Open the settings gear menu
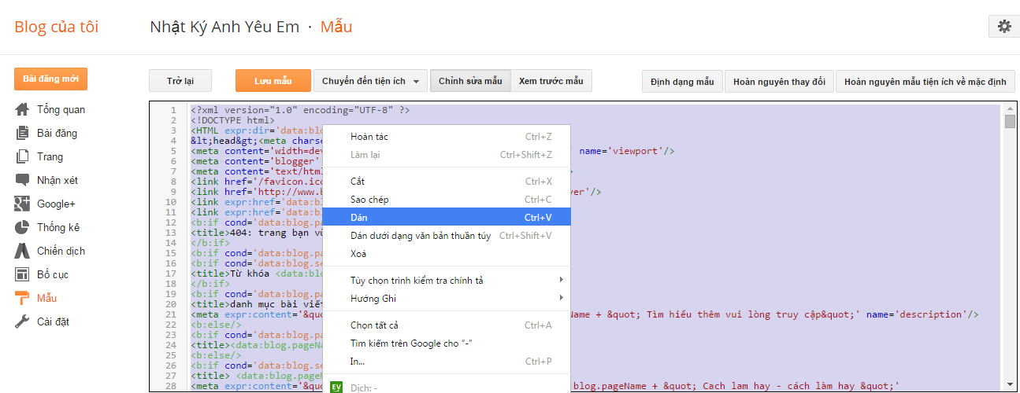 1004,26
